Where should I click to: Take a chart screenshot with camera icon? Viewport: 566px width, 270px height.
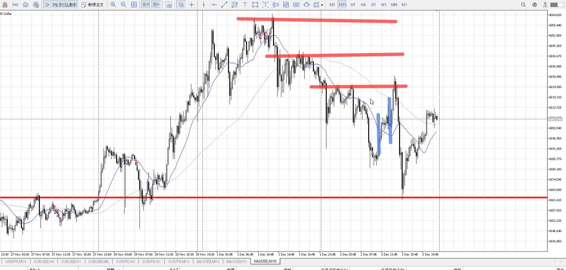pyautogui.click(x=169, y=5)
